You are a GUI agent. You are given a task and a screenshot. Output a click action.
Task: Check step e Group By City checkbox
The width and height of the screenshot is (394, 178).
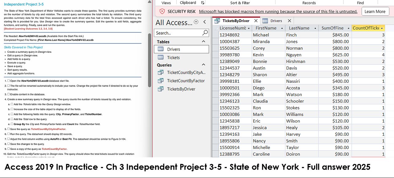[x=12, y=124]
